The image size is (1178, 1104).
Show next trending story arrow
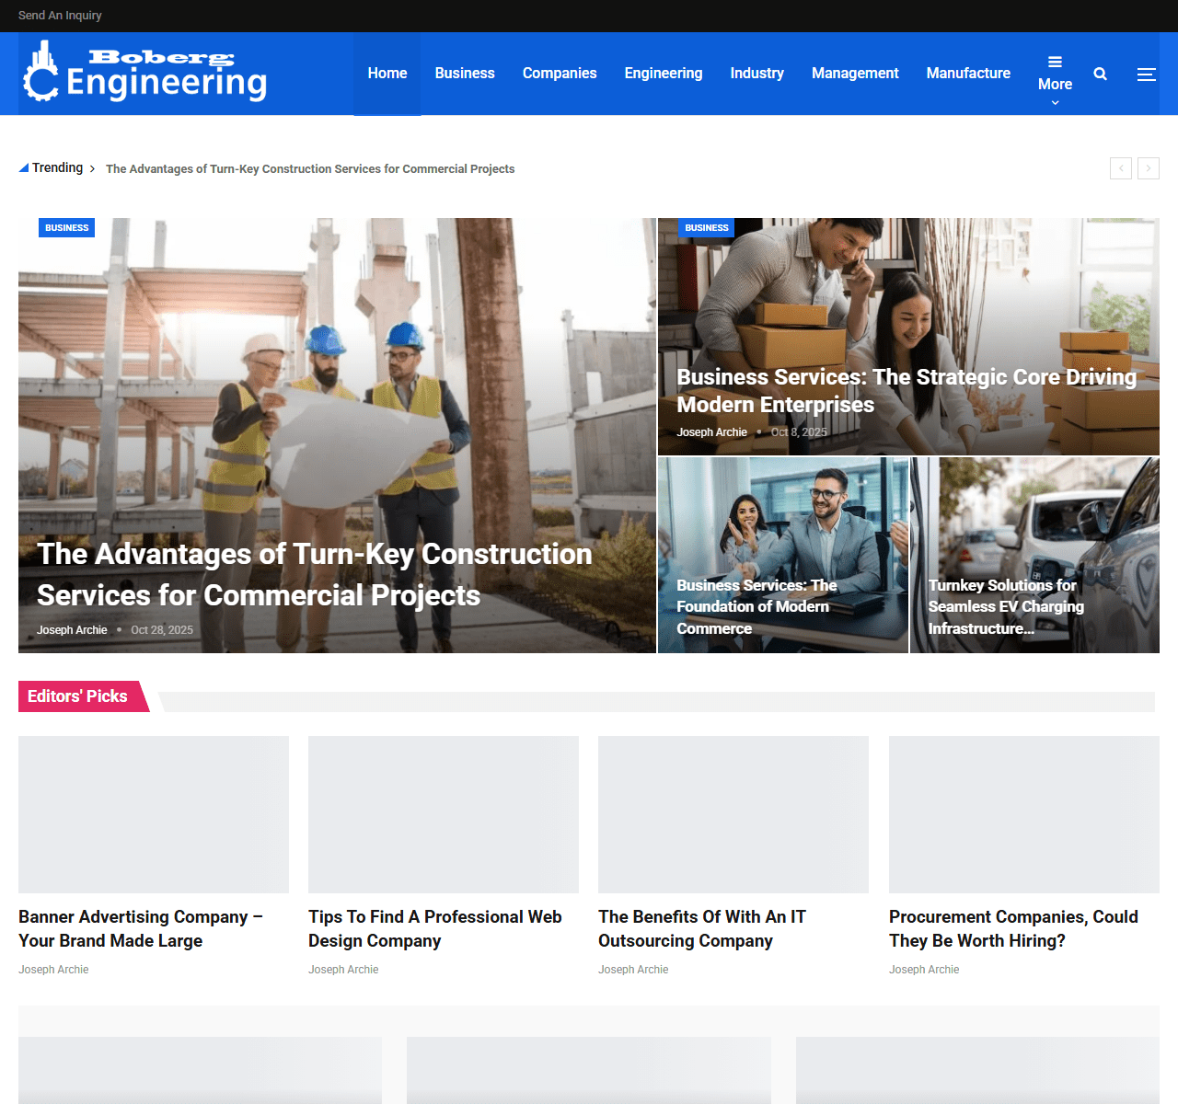pyautogui.click(x=1148, y=168)
